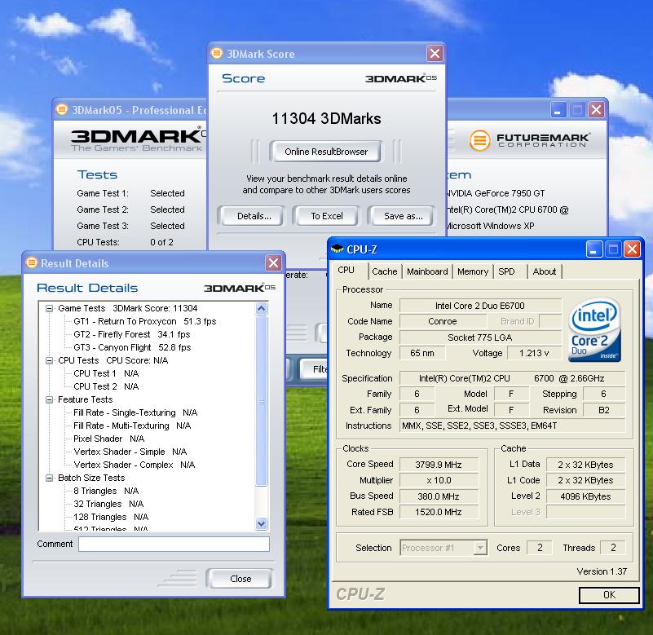
Task: Select Fill Rate - Single-Texturing row
Action: [x=135, y=412]
